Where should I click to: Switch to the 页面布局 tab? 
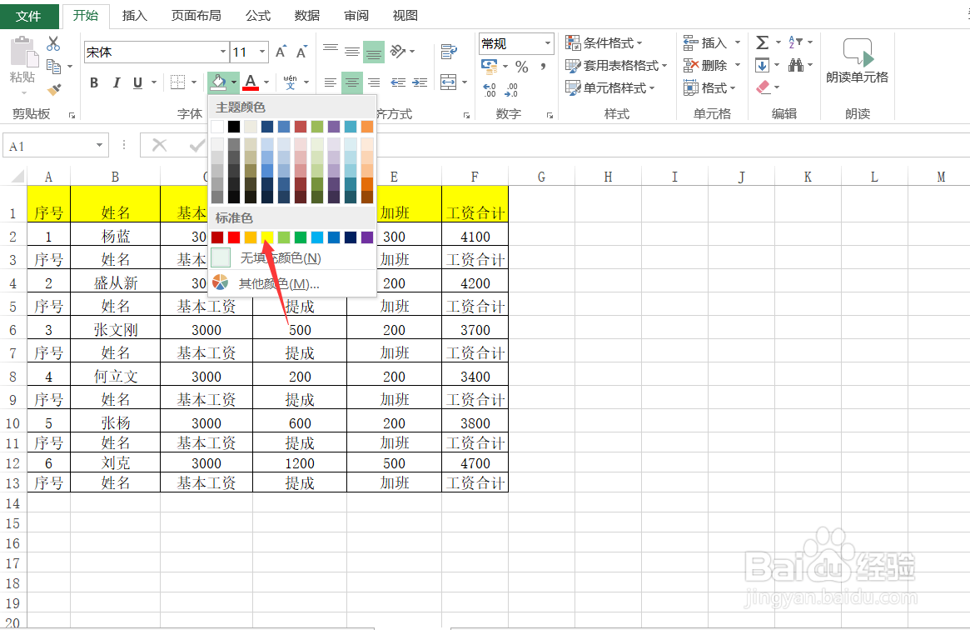click(x=196, y=16)
